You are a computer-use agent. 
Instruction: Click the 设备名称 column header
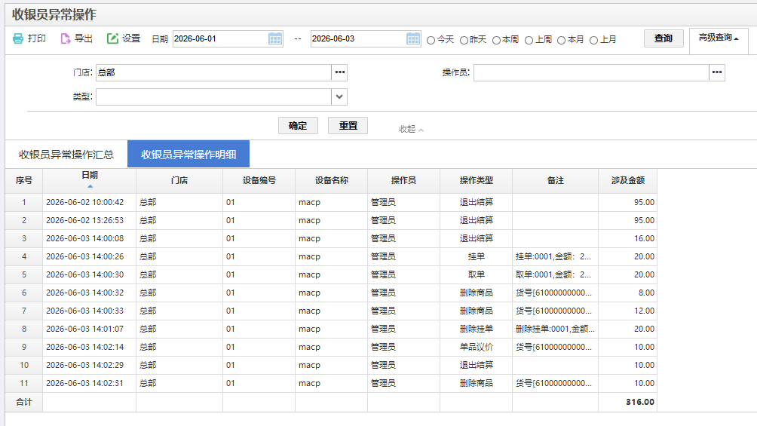(331, 181)
